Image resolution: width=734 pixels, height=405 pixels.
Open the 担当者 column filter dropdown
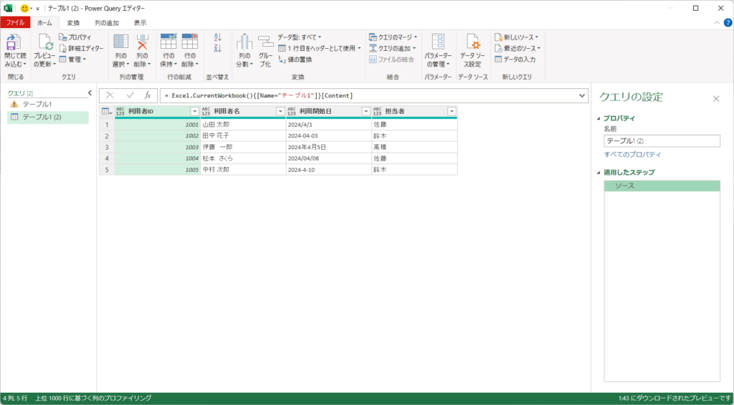[x=452, y=111]
